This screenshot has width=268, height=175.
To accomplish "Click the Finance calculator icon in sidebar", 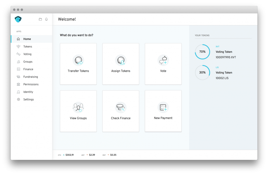I will pyautogui.click(x=18, y=69).
